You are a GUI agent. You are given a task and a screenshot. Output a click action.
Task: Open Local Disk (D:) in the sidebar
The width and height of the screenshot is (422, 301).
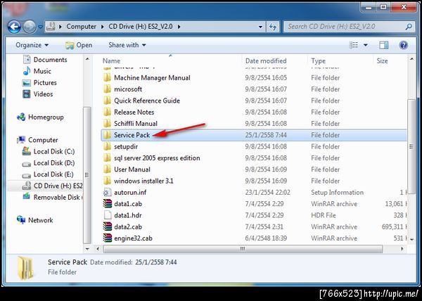click(x=54, y=163)
